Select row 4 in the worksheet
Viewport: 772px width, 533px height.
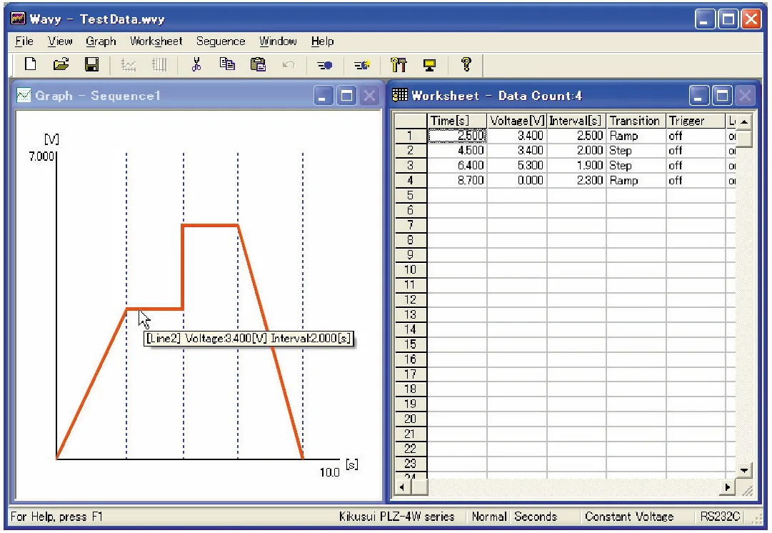tap(411, 180)
